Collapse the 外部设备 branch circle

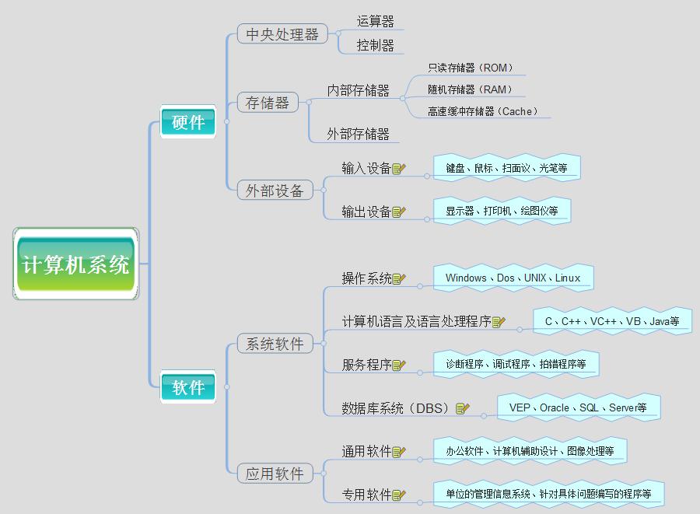[x=324, y=190]
